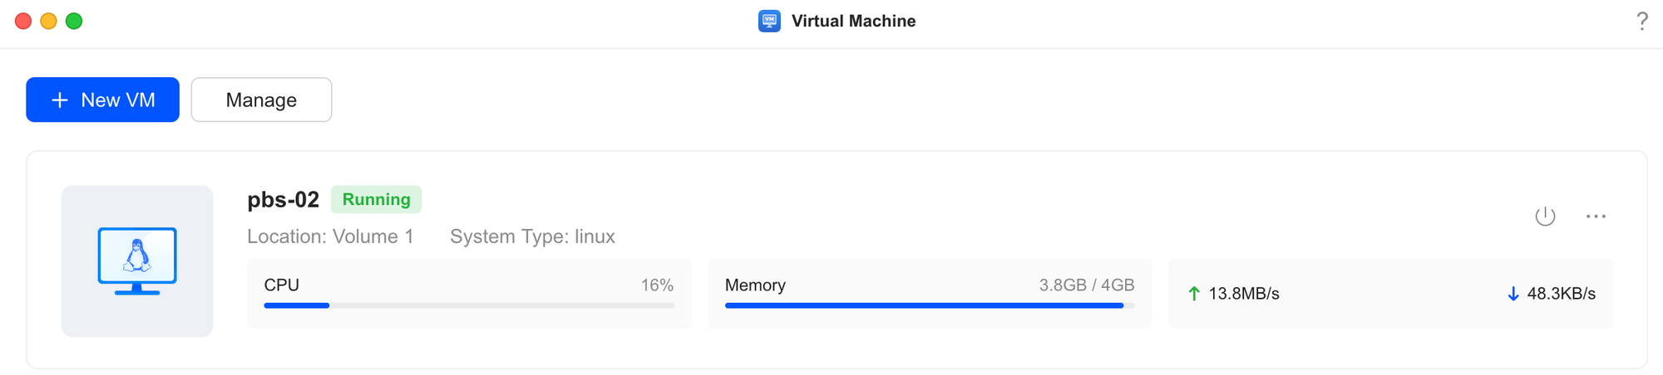1663x375 pixels.
Task: Click the 48.3KB/s download rate text
Action: [1561, 294]
